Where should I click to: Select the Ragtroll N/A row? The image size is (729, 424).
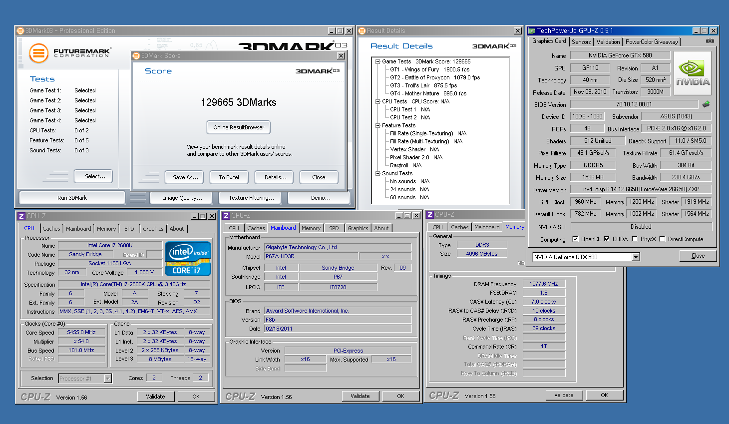(x=405, y=166)
